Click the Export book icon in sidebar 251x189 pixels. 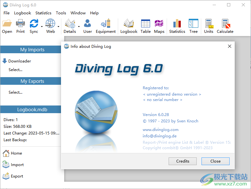coord(6,176)
